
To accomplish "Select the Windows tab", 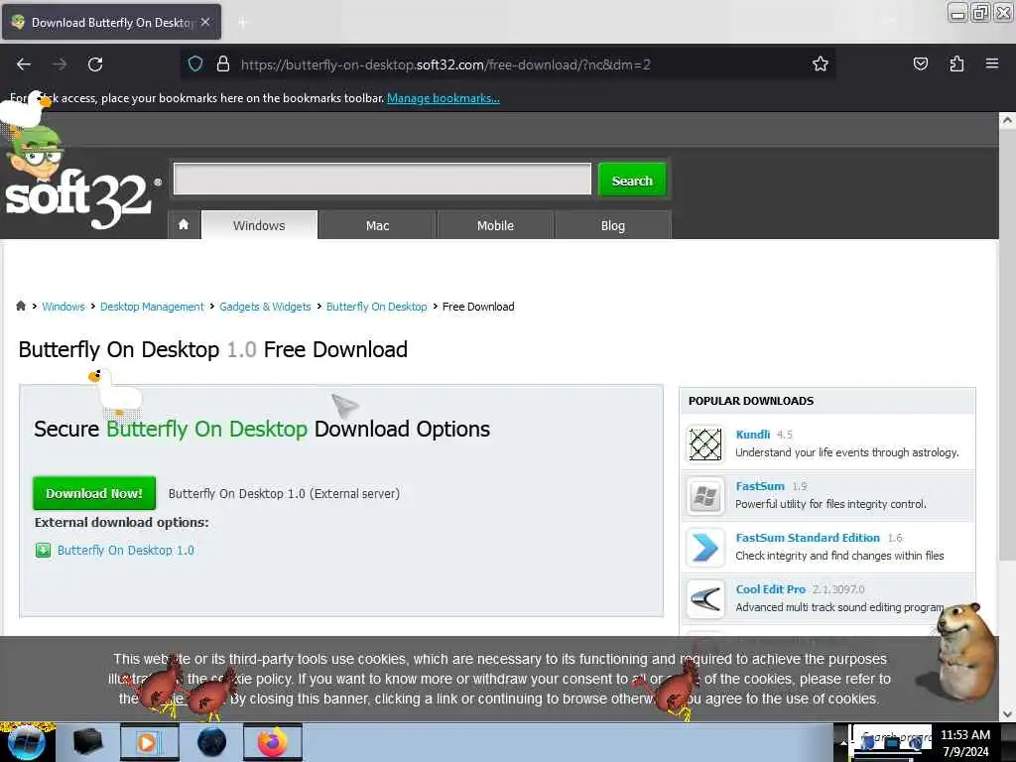I will tap(259, 225).
